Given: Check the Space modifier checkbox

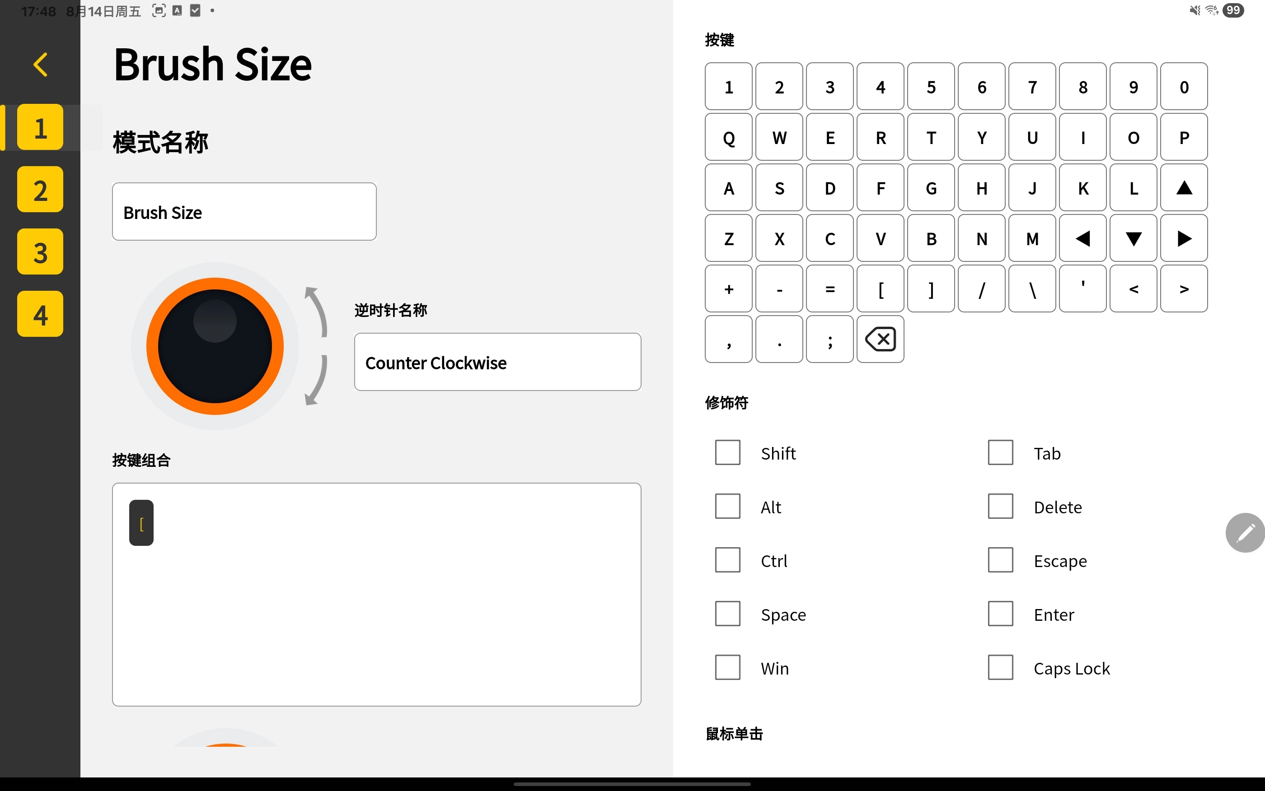Looking at the screenshot, I should 727,614.
